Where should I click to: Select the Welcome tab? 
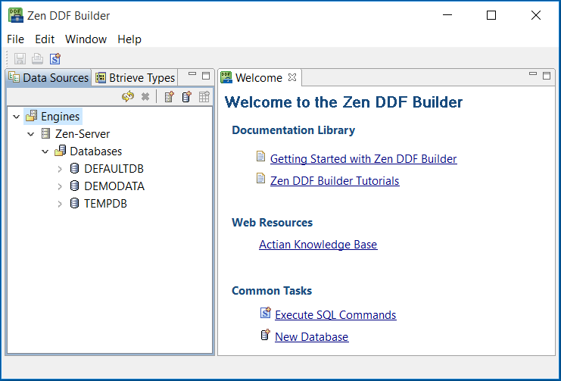pyautogui.click(x=259, y=77)
